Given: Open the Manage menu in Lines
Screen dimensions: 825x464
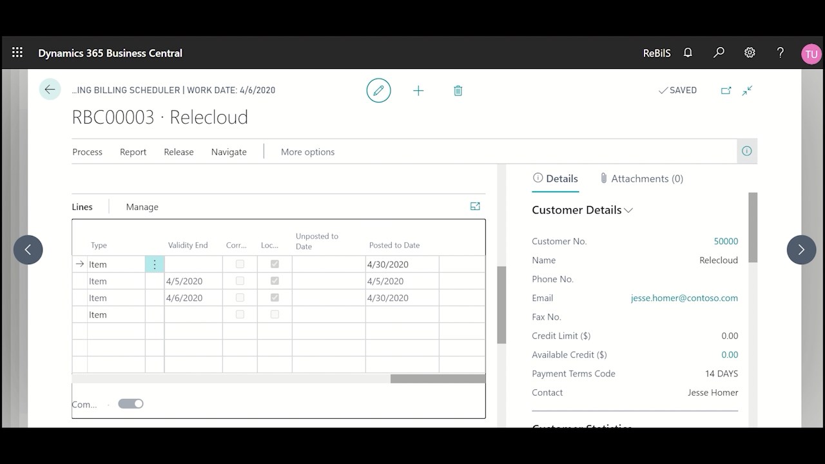Looking at the screenshot, I should click(x=142, y=207).
